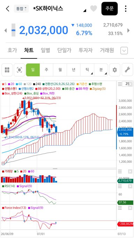Image resolution: width=134 pixels, height=238 pixels.
Task: Tap the RSI(14) legend label
Action: pos(8,186)
